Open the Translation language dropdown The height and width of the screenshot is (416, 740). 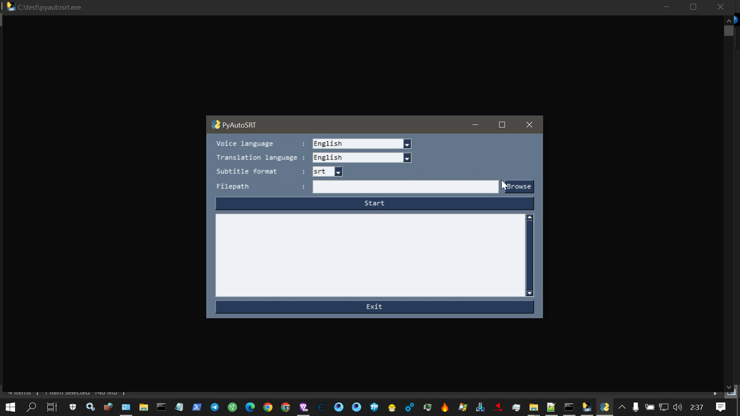pos(407,158)
